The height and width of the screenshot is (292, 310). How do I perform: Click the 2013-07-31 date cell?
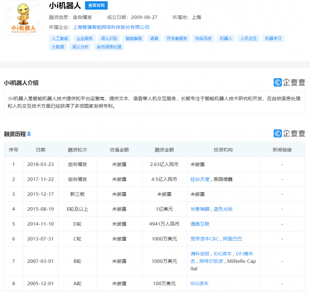pos(40,239)
